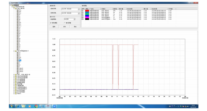
Task: Open the start date dropdown
Action: tap(79, 9)
